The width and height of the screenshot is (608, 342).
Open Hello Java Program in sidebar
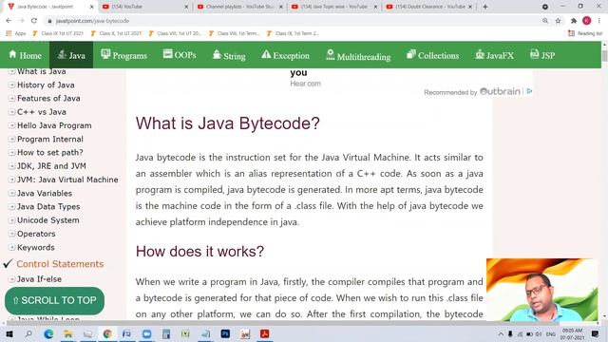(54, 125)
